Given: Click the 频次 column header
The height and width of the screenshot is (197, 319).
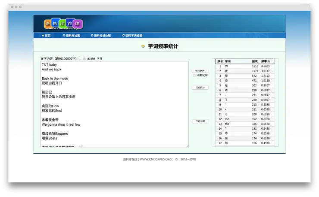Looking at the screenshot, I should 255,61.
